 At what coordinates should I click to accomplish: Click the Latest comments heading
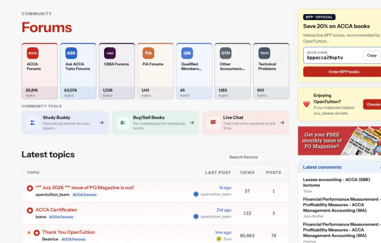[322, 167]
